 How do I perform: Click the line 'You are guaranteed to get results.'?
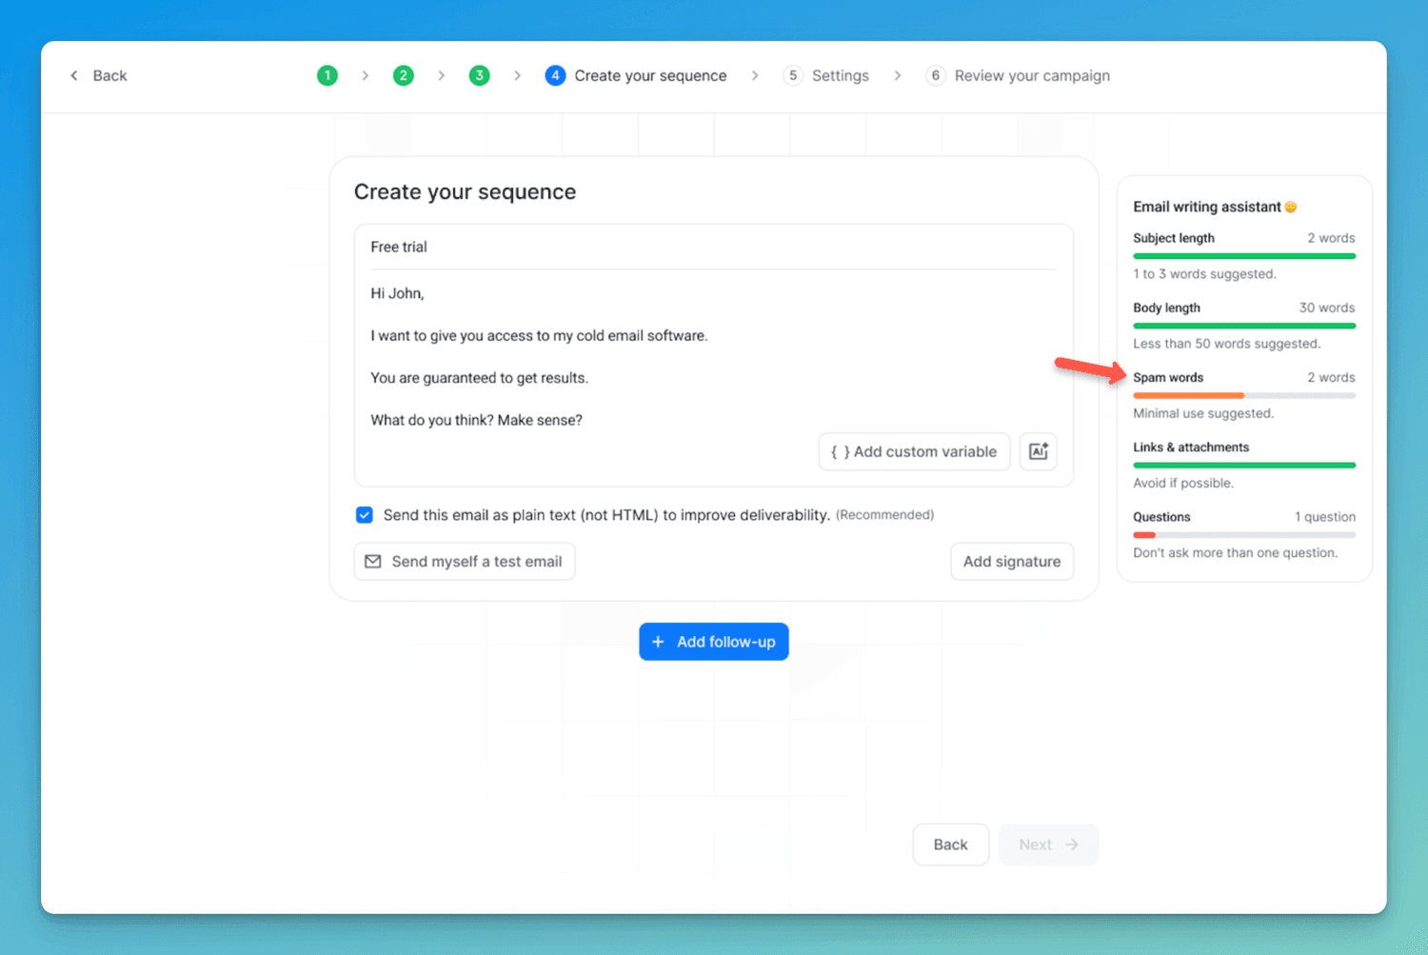[x=479, y=378]
